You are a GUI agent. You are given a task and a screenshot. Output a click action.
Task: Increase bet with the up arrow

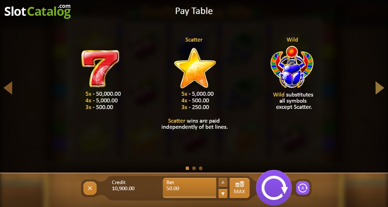tap(223, 183)
